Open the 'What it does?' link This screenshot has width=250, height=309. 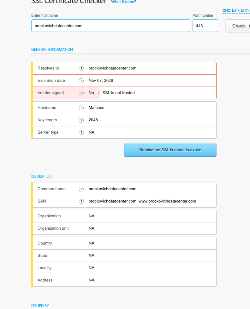(x=124, y=2)
